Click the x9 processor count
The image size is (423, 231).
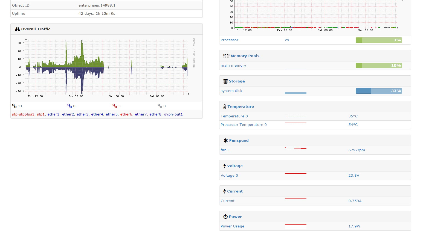287,40
